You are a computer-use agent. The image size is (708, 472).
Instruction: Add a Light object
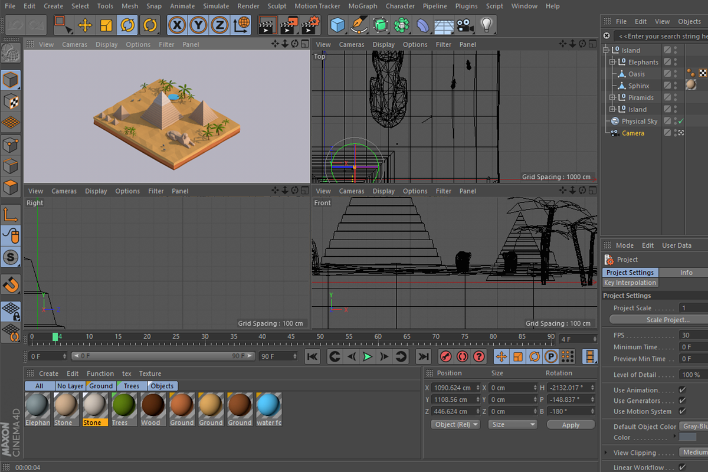(486, 25)
